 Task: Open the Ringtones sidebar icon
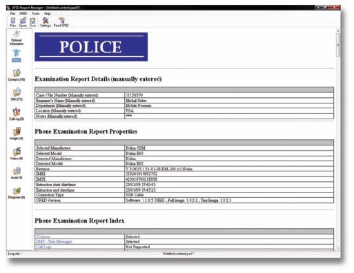pyautogui.click(x=17, y=193)
